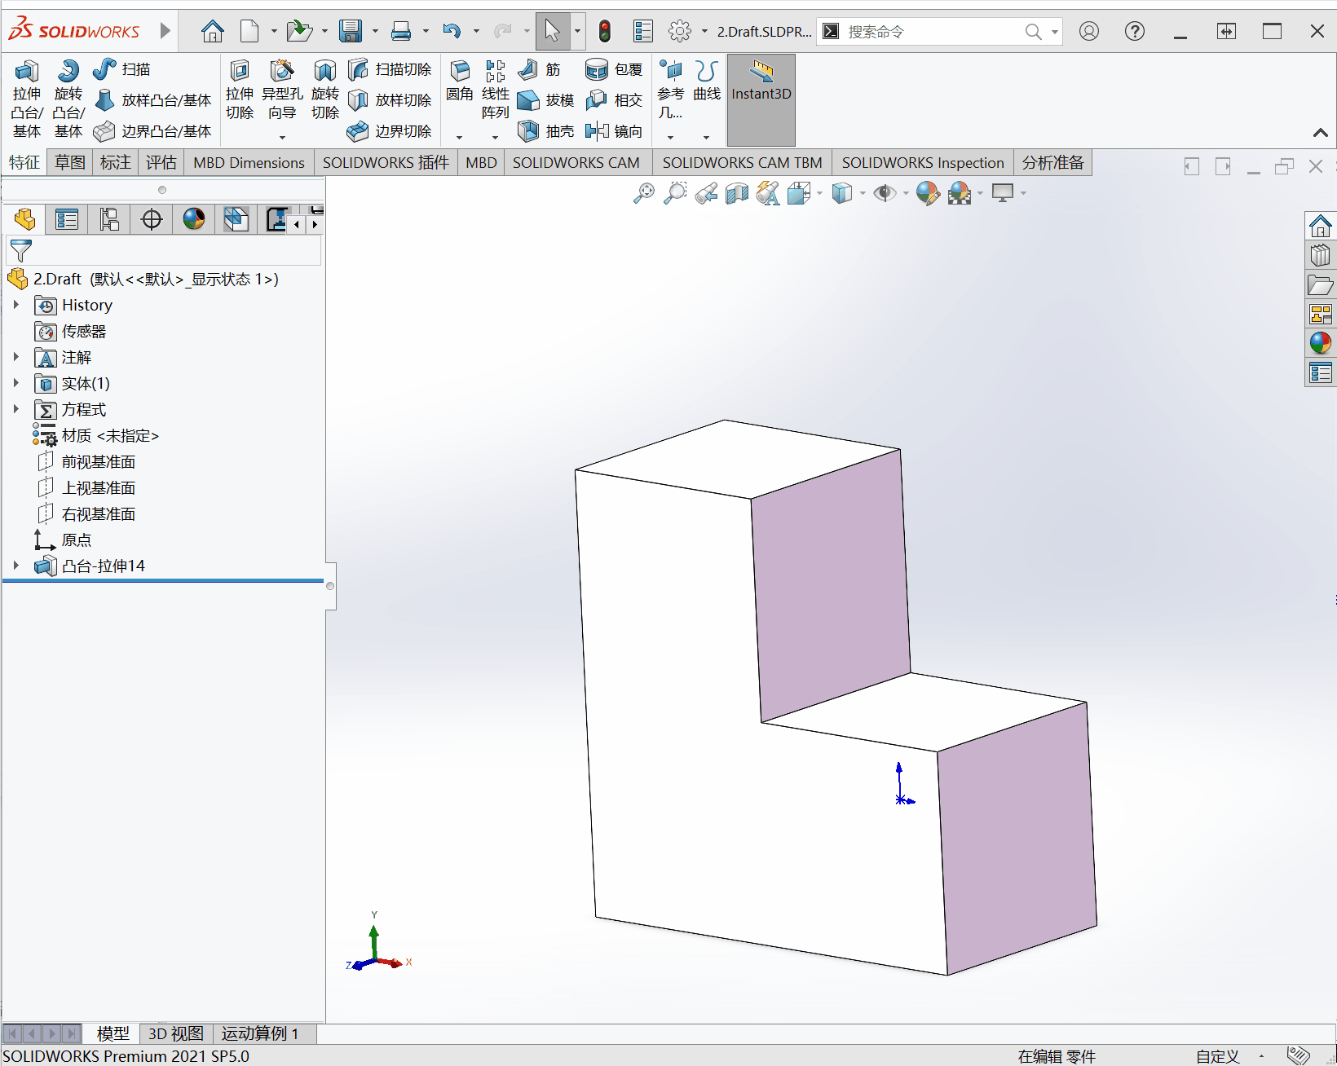Pick Boundary Cut (边界切除)

[390, 131]
